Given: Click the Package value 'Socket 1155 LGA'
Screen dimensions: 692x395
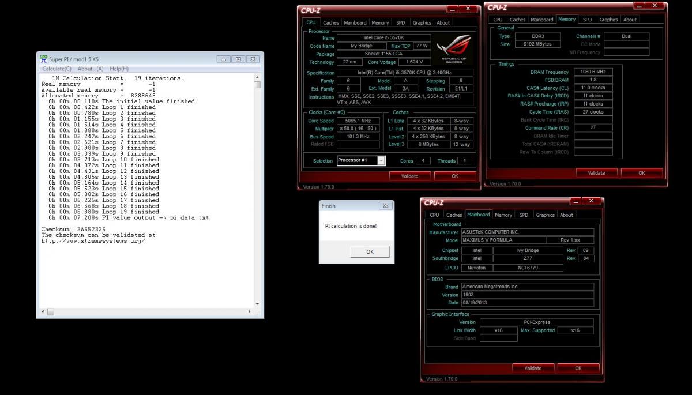Looking at the screenshot, I should coord(383,54).
